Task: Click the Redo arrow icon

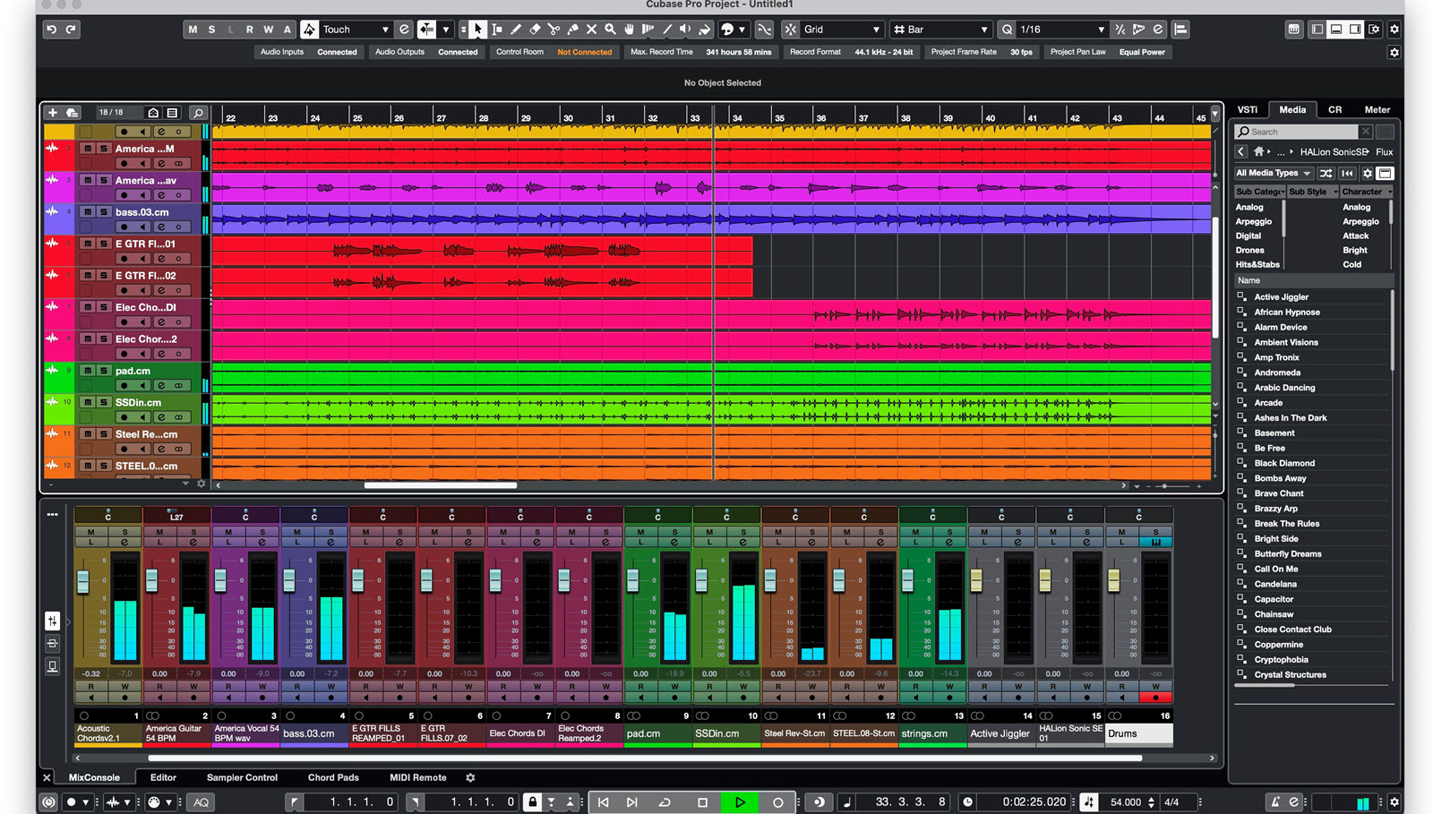Action: click(x=71, y=30)
